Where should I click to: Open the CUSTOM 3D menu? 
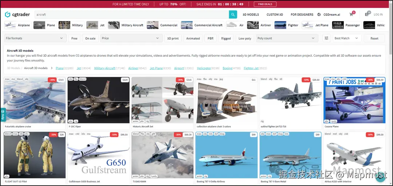click(x=275, y=15)
